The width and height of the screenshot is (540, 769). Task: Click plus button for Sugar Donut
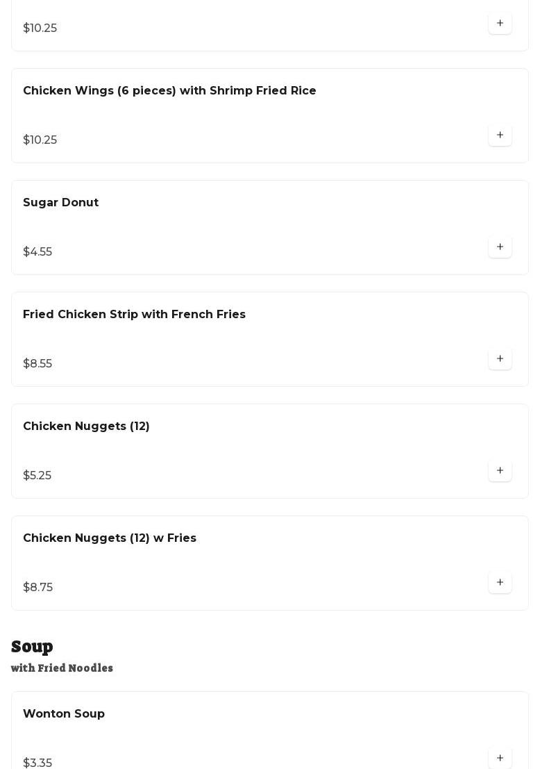pyautogui.click(x=500, y=247)
